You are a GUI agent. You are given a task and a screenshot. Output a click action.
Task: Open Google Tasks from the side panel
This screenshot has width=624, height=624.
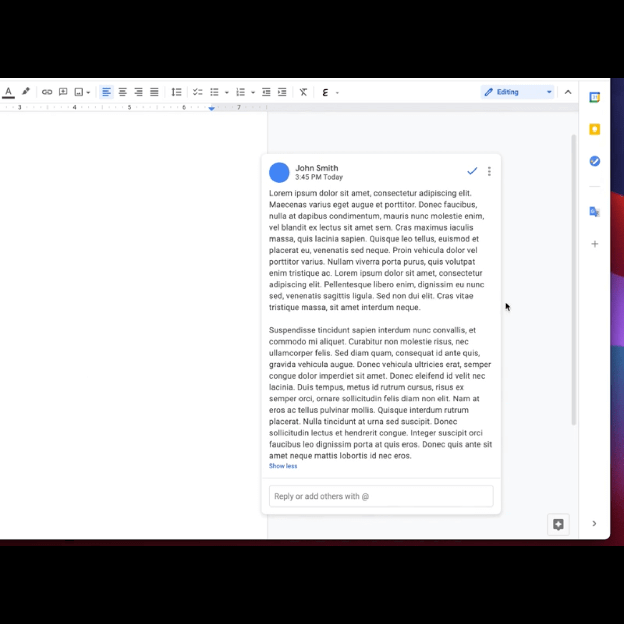[595, 161]
